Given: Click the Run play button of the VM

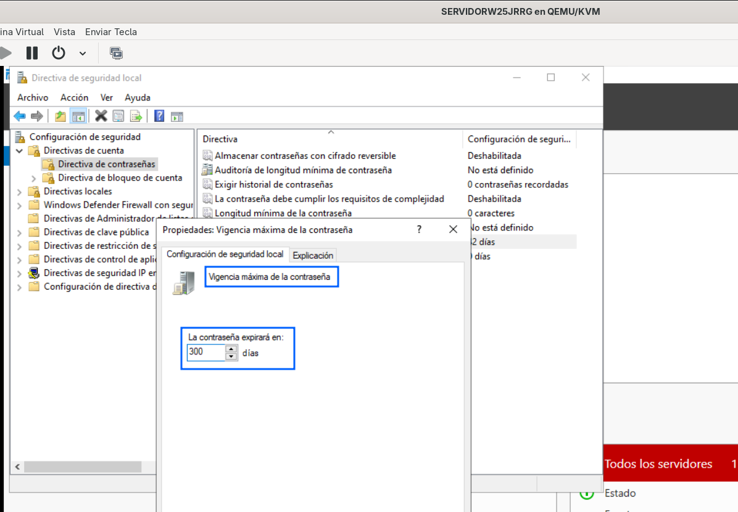Looking at the screenshot, I should [6, 53].
